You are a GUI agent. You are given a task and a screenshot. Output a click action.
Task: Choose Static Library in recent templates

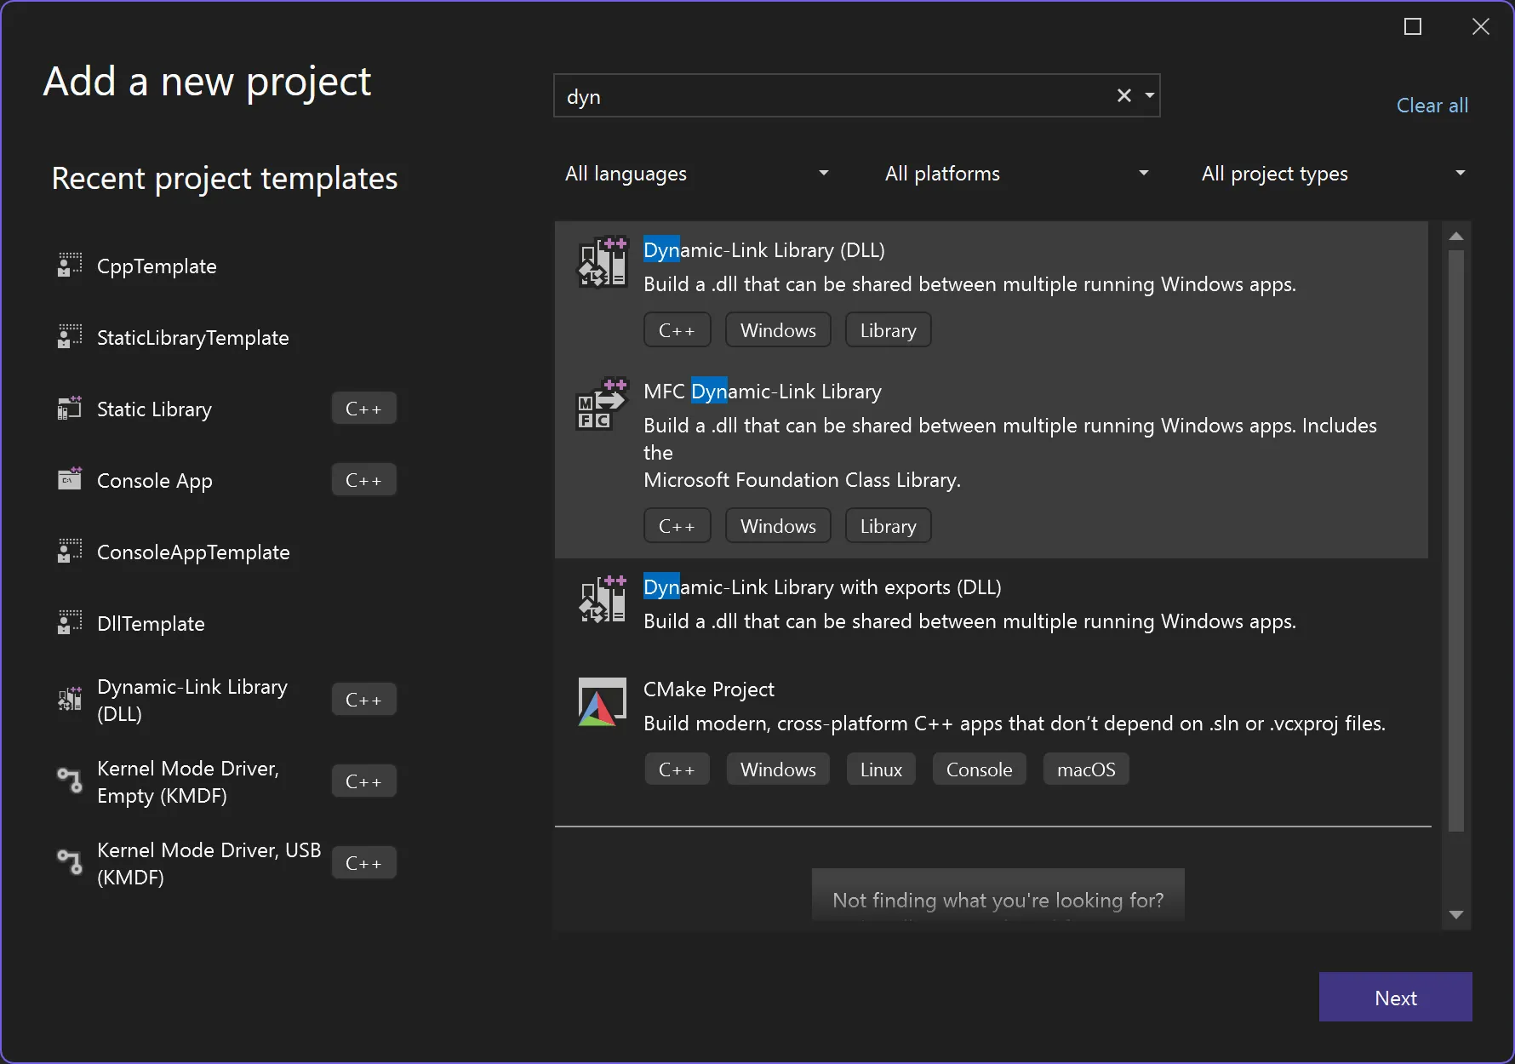tap(154, 409)
